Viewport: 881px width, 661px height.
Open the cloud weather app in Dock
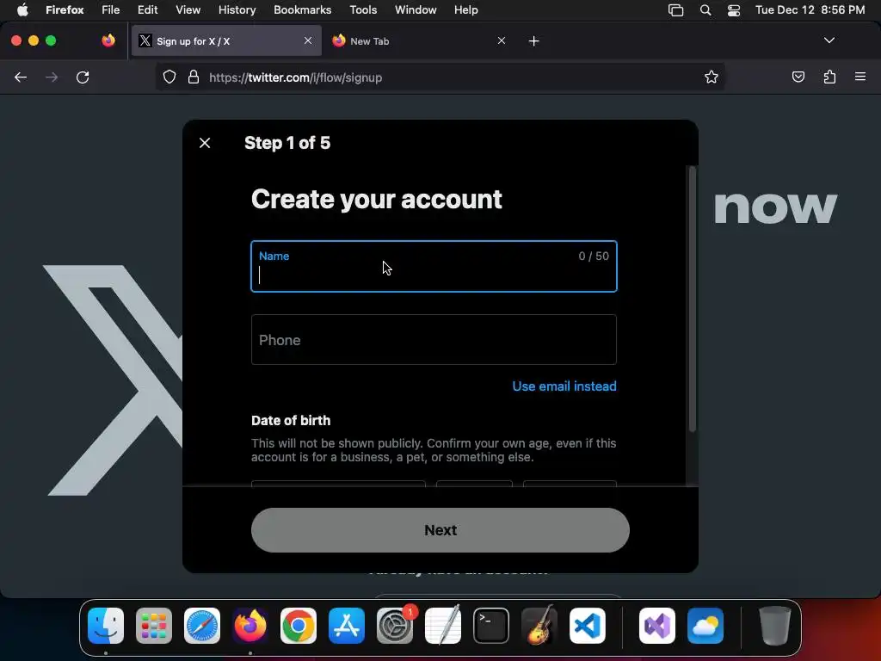705,626
